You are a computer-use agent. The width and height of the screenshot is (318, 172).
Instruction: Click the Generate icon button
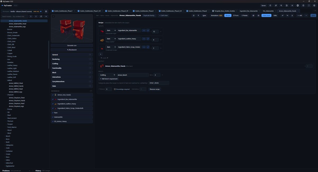pos(72,45)
